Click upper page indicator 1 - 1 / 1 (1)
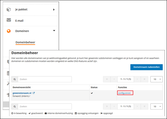Image resolution: width=167 pixels, height=119 pixels. pyautogui.click(x=126, y=79)
